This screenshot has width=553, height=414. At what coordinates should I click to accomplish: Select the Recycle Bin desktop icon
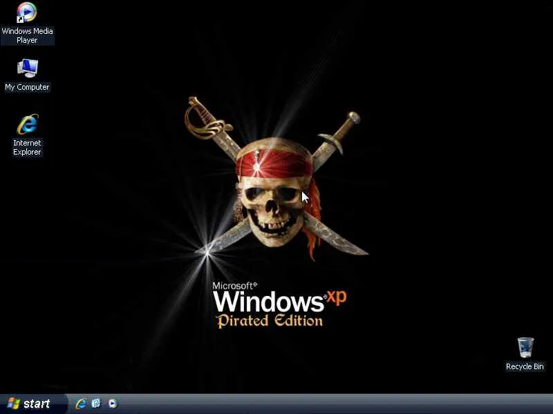pos(525,354)
